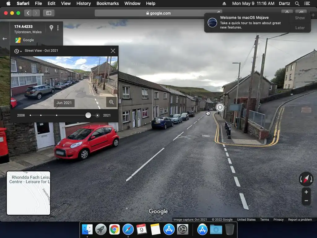Click Safari's forward navigation button
317x238 pixels.
[x=36, y=13]
